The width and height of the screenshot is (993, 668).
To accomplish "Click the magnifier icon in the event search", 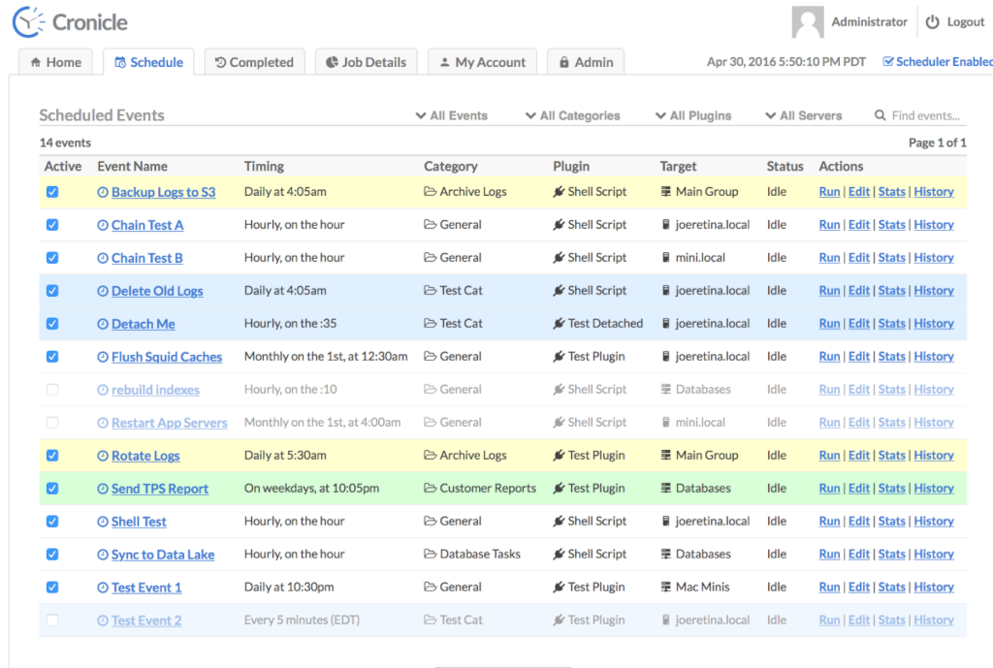I will (x=881, y=115).
